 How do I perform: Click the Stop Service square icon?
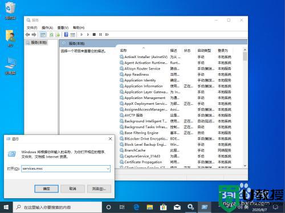tap(94, 35)
